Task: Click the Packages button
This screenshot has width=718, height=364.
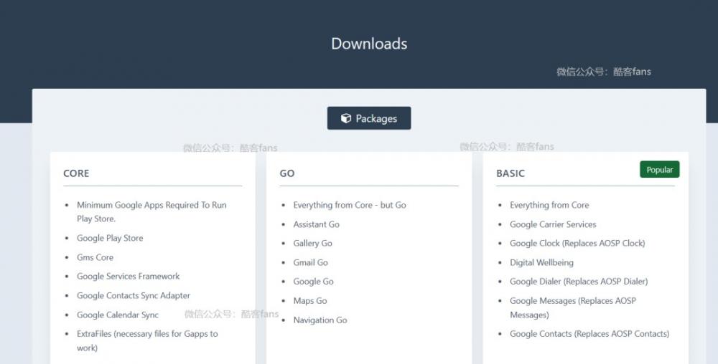Action: point(368,118)
